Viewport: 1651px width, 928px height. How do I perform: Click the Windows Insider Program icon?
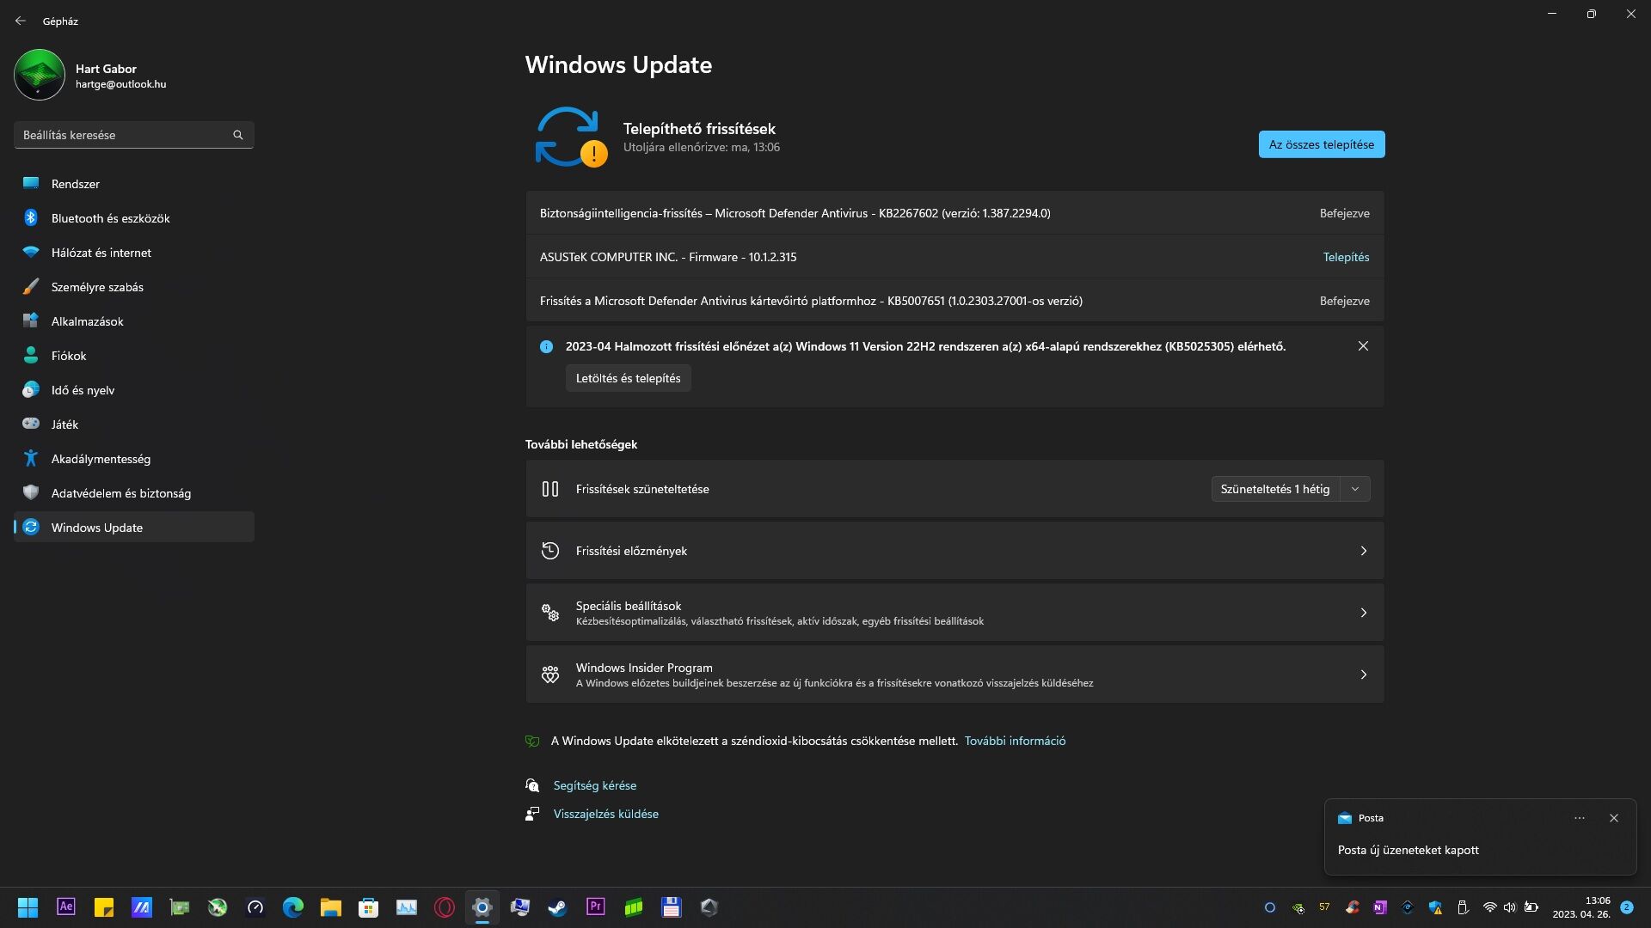click(x=550, y=675)
